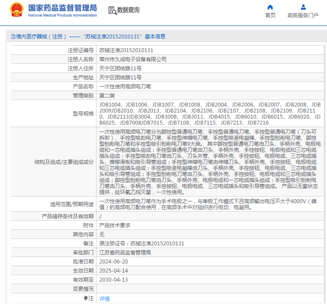Image resolution: width=327 pixels, height=304 pixels.
Task: Click the 备注 row label
Action: click(x=88, y=244)
